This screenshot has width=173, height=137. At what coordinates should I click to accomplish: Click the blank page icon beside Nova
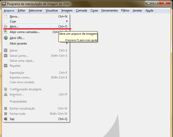[x=6, y=16]
